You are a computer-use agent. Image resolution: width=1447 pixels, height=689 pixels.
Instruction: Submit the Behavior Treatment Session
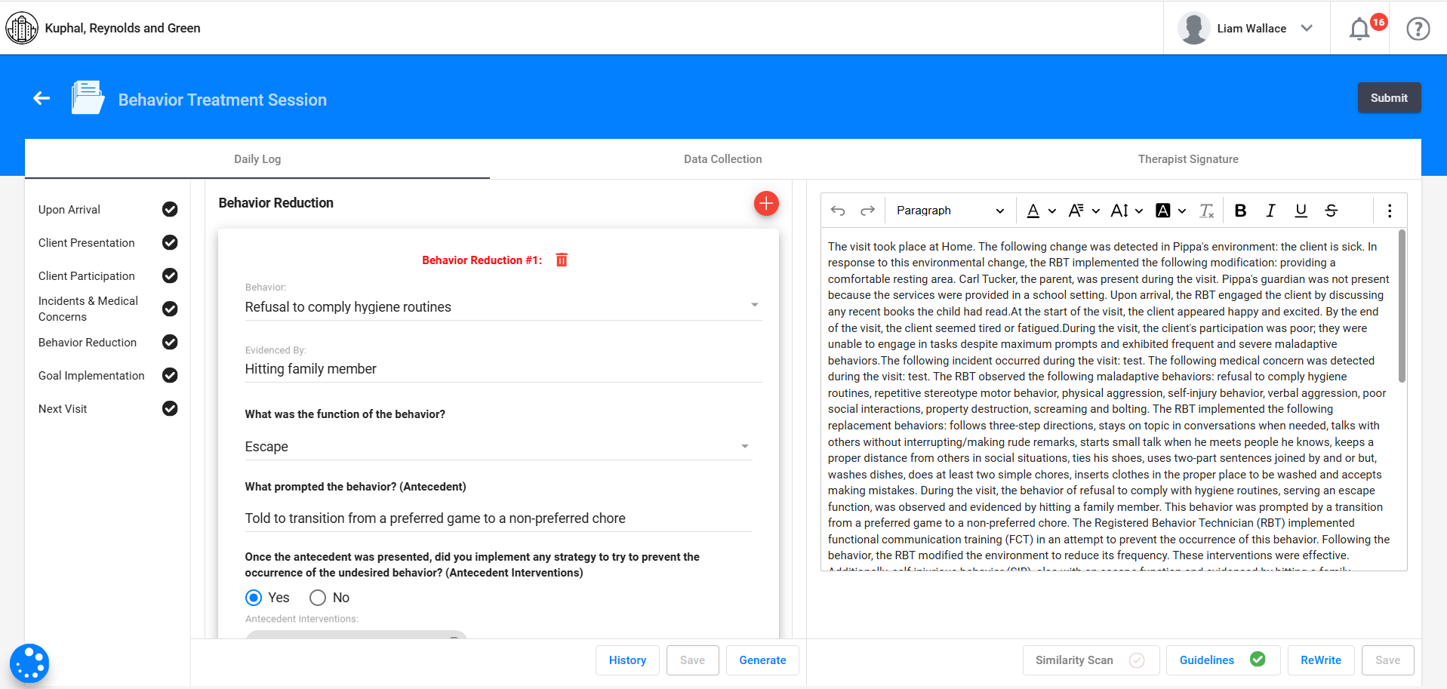(1388, 97)
